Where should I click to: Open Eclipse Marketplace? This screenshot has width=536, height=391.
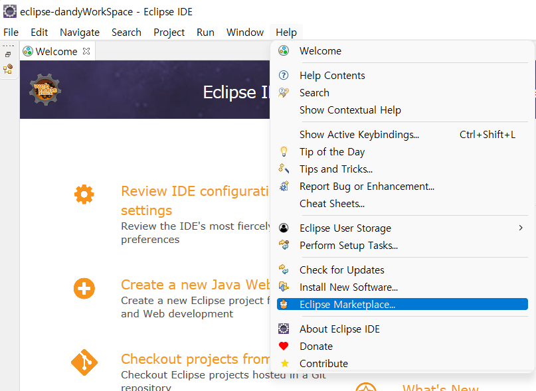[402, 304]
